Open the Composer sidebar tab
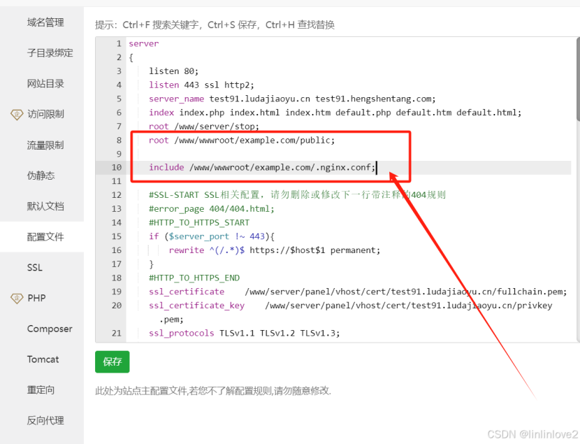This screenshot has height=444, width=580. (50, 329)
